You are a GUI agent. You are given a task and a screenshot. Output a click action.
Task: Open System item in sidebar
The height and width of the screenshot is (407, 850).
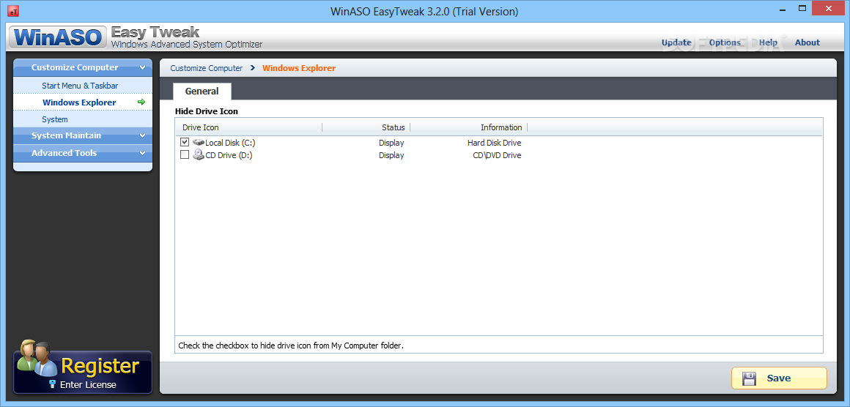pyautogui.click(x=55, y=119)
